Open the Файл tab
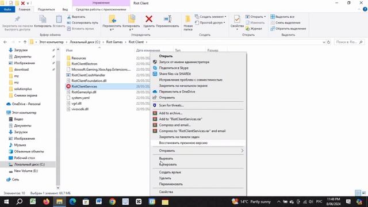 coord(7,9)
